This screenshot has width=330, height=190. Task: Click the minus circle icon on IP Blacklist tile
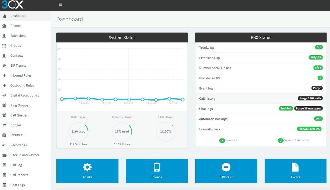(226, 167)
